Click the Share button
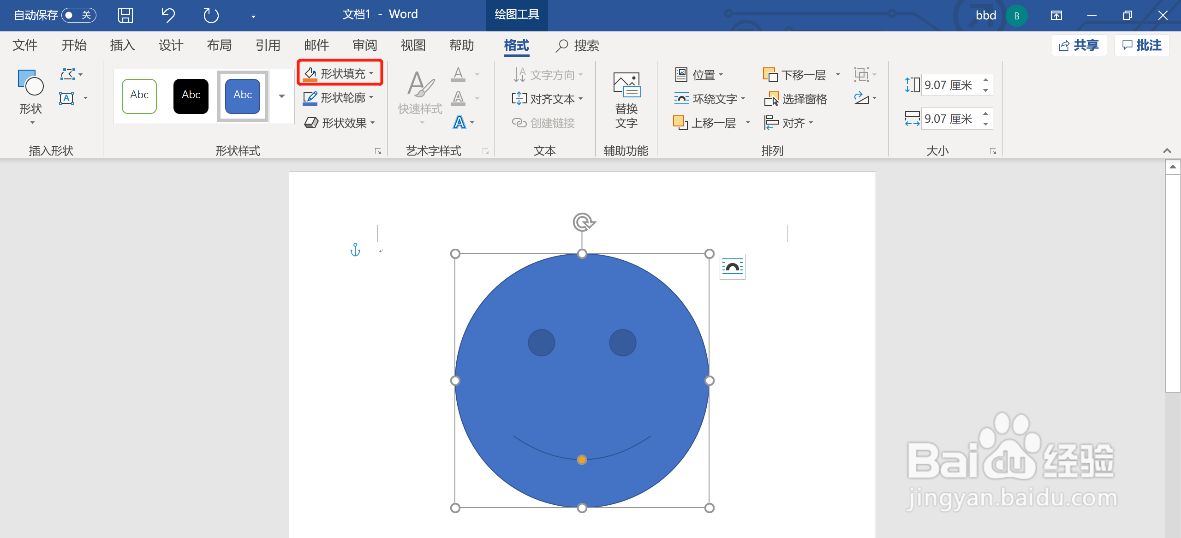The image size is (1181, 538). point(1079,45)
